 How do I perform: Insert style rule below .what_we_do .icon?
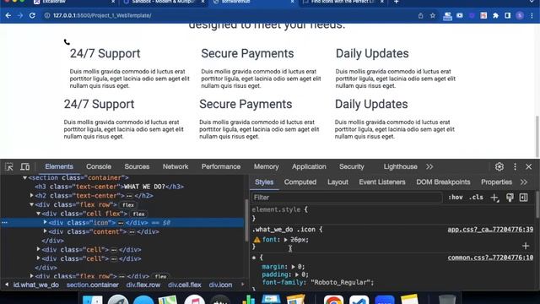pos(526,246)
